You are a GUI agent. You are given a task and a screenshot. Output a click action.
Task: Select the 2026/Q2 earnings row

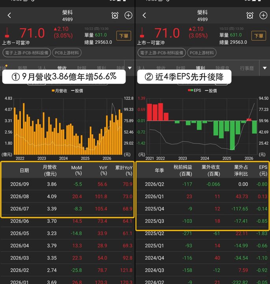coord(203,184)
